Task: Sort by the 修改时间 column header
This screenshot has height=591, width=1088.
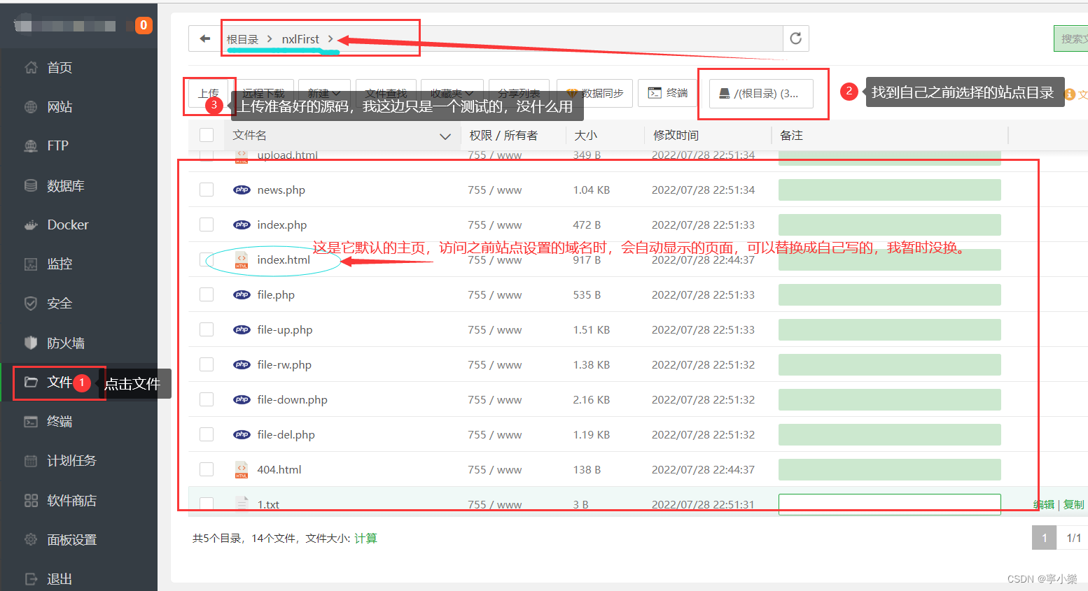Action: coord(676,136)
